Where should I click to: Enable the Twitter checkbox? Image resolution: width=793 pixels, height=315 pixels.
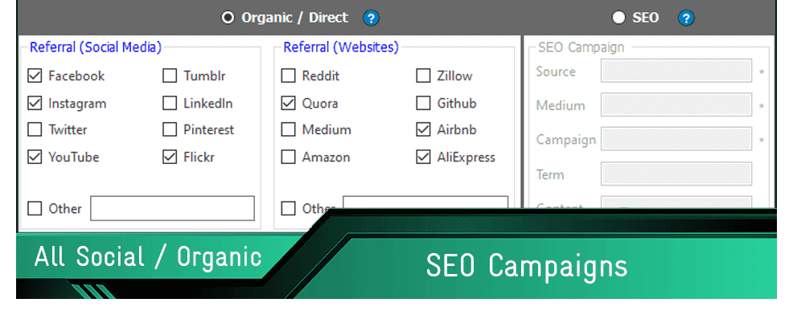point(35,129)
